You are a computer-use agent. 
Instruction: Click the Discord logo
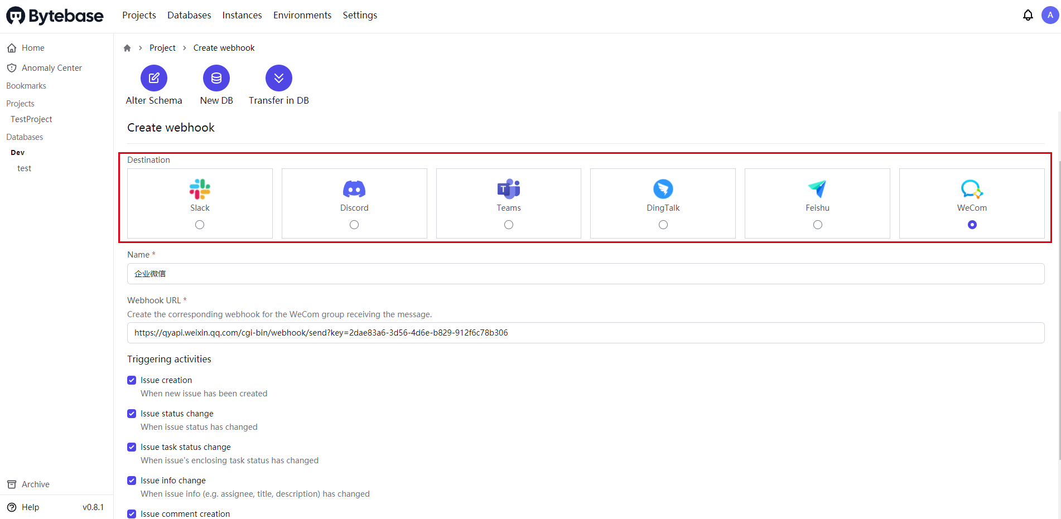coord(354,189)
